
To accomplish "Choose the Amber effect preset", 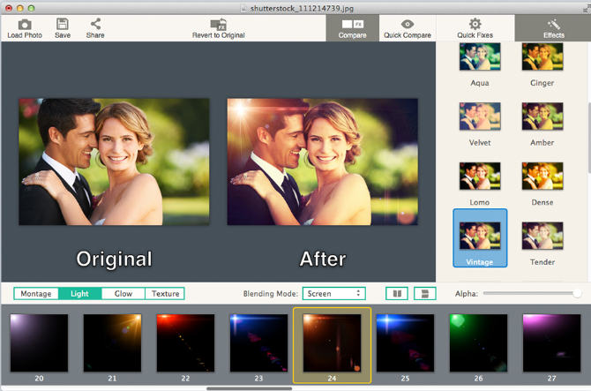I will pyautogui.click(x=542, y=117).
